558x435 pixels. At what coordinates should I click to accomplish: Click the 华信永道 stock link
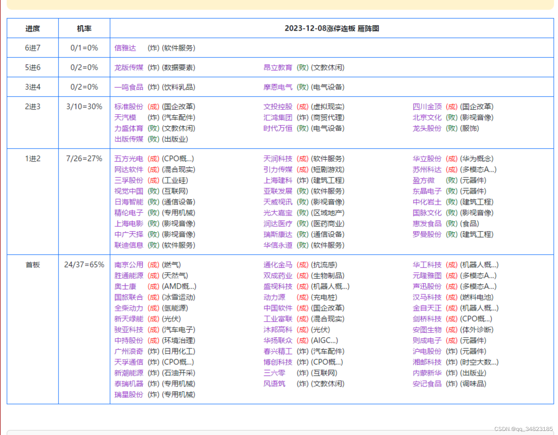point(278,245)
